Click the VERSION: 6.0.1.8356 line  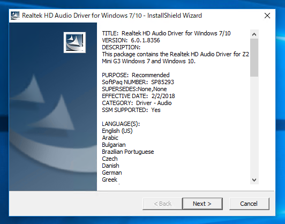(131, 40)
